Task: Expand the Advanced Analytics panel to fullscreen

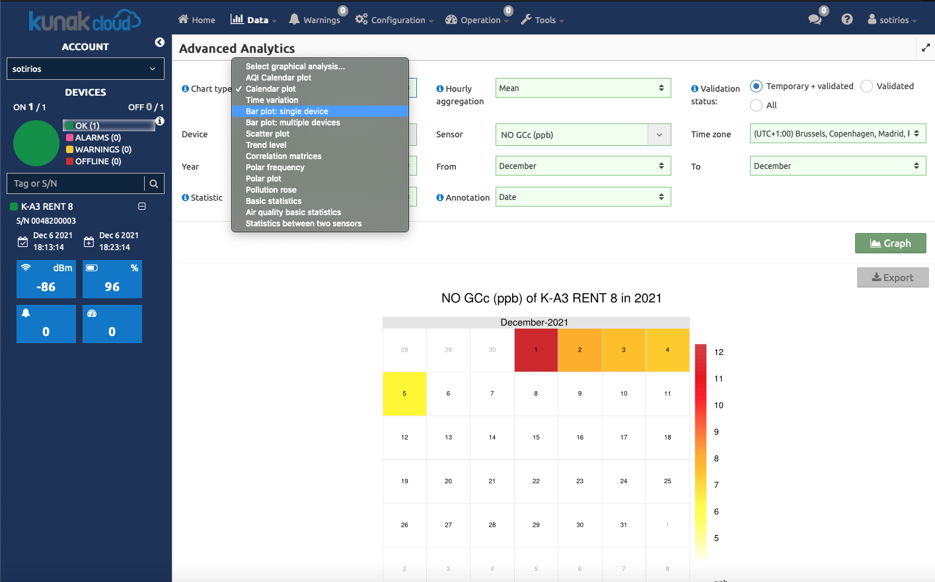Action: tap(925, 48)
